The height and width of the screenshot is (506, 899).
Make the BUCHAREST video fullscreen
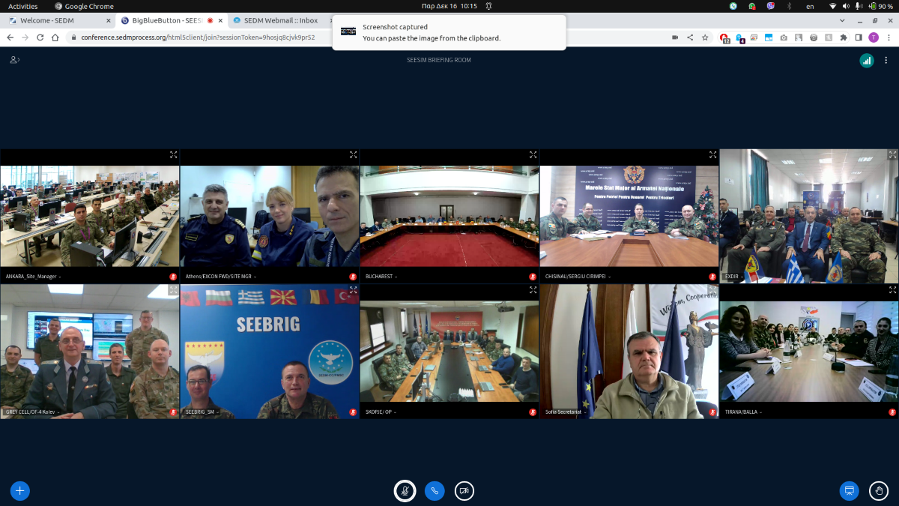[x=533, y=155]
